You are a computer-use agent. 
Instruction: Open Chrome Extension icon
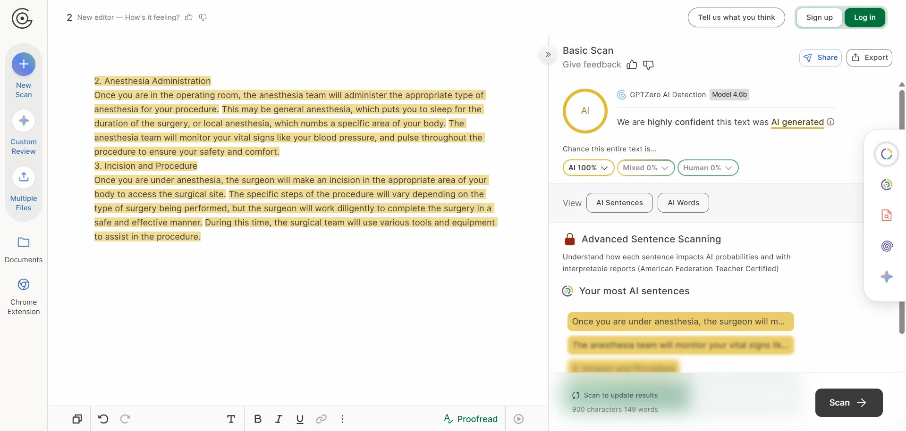pyautogui.click(x=24, y=284)
